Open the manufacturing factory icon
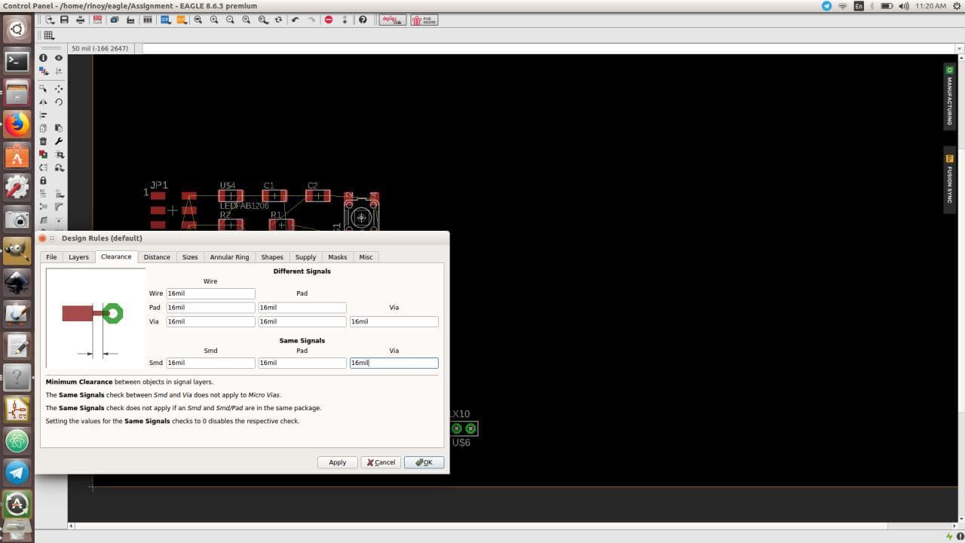The image size is (965, 543). tap(131, 20)
